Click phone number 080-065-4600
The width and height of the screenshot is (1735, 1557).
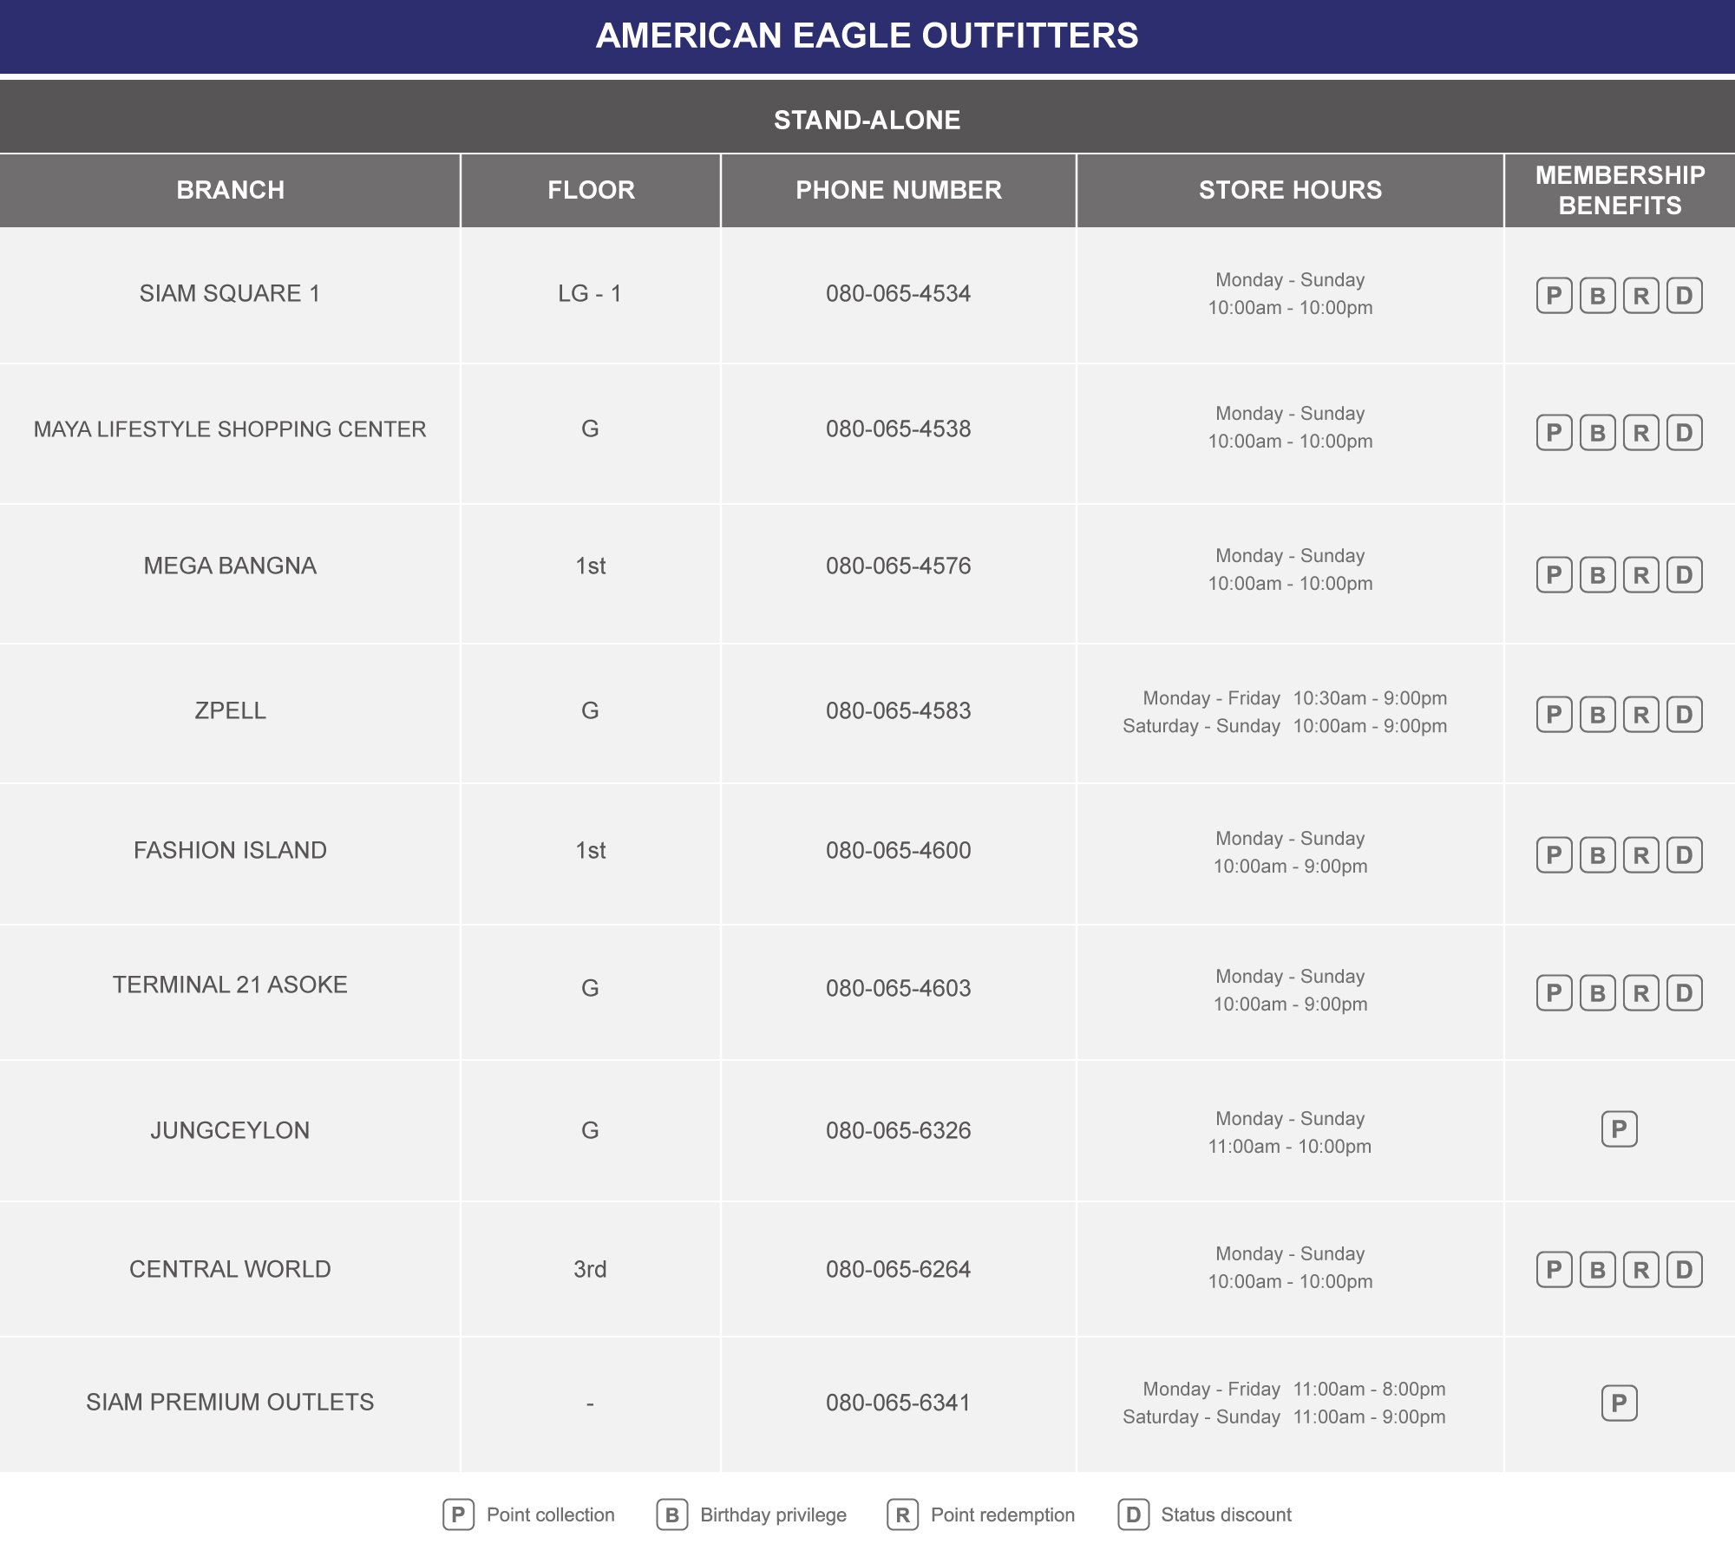[899, 850]
